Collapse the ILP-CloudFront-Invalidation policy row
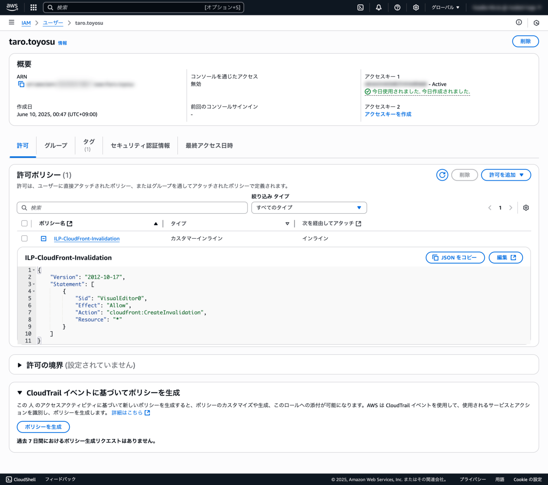The width and height of the screenshot is (548, 485). 44,238
